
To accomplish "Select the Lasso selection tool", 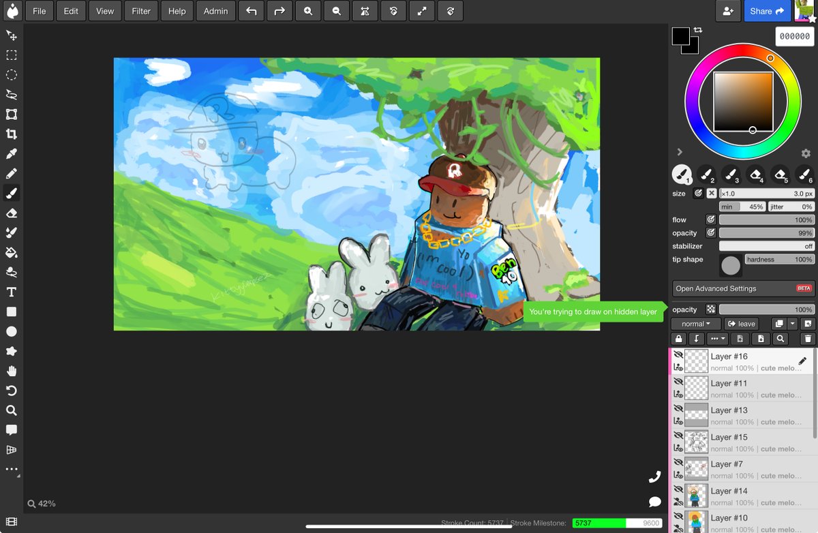I will [x=11, y=95].
